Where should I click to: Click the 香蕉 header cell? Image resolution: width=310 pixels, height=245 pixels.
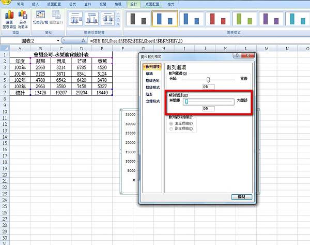click(102, 61)
